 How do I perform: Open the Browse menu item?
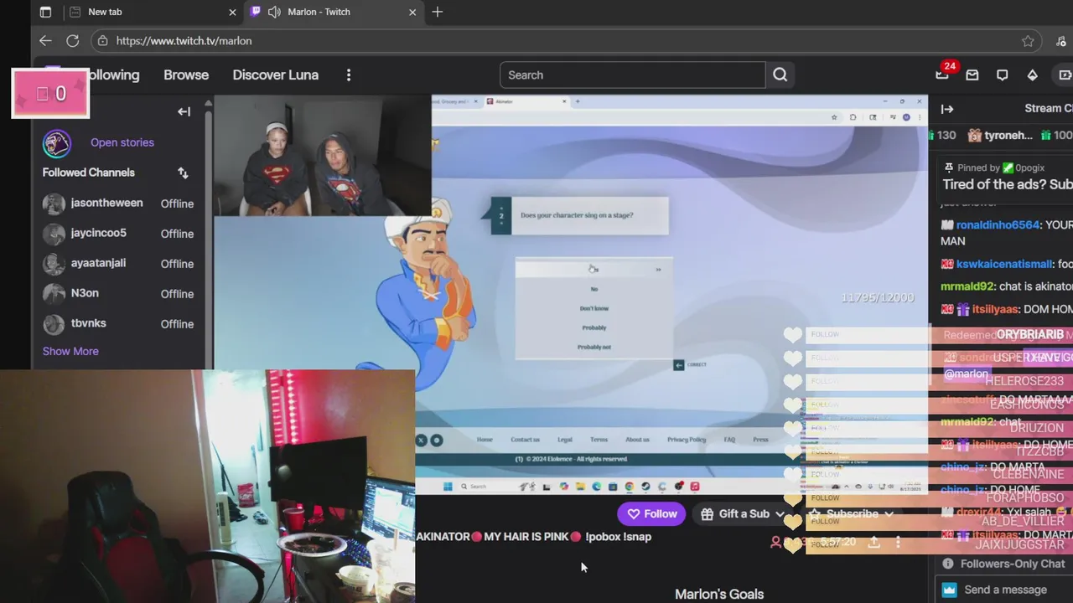[x=186, y=75]
